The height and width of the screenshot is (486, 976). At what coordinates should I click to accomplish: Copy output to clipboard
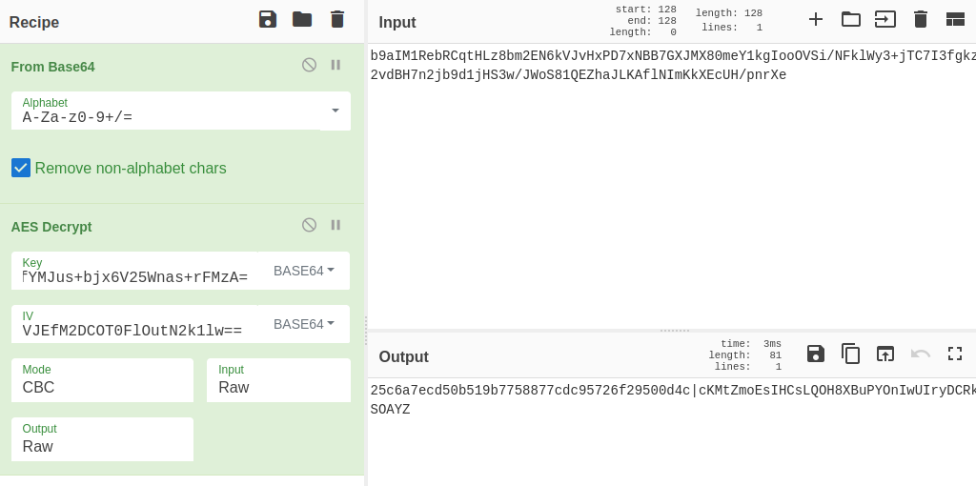850,354
